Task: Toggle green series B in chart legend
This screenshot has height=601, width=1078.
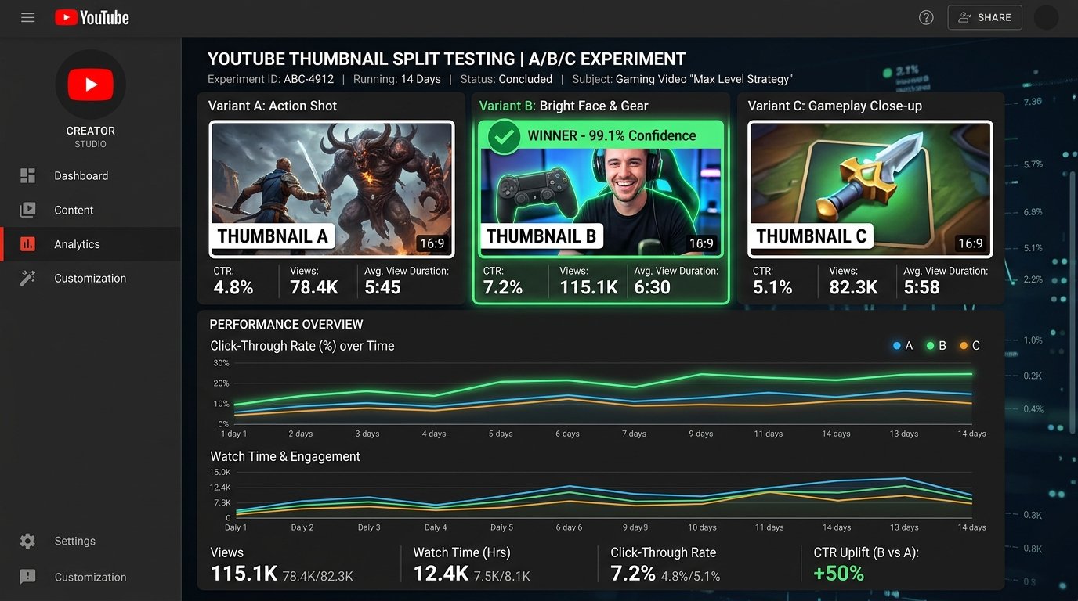Action: pos(936,346)
